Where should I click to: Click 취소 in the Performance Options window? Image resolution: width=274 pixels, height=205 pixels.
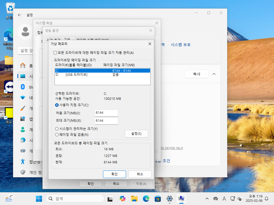[x=116, y=184]
